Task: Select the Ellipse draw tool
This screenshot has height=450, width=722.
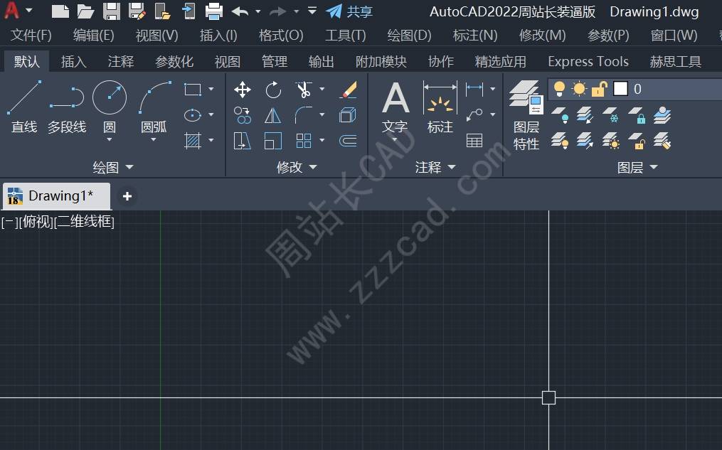Action: (x=193, y=115)
